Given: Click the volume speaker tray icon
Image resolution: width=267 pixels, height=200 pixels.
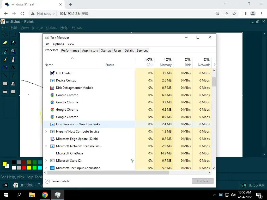Looking at the screenshot, I should pos(233,195).
